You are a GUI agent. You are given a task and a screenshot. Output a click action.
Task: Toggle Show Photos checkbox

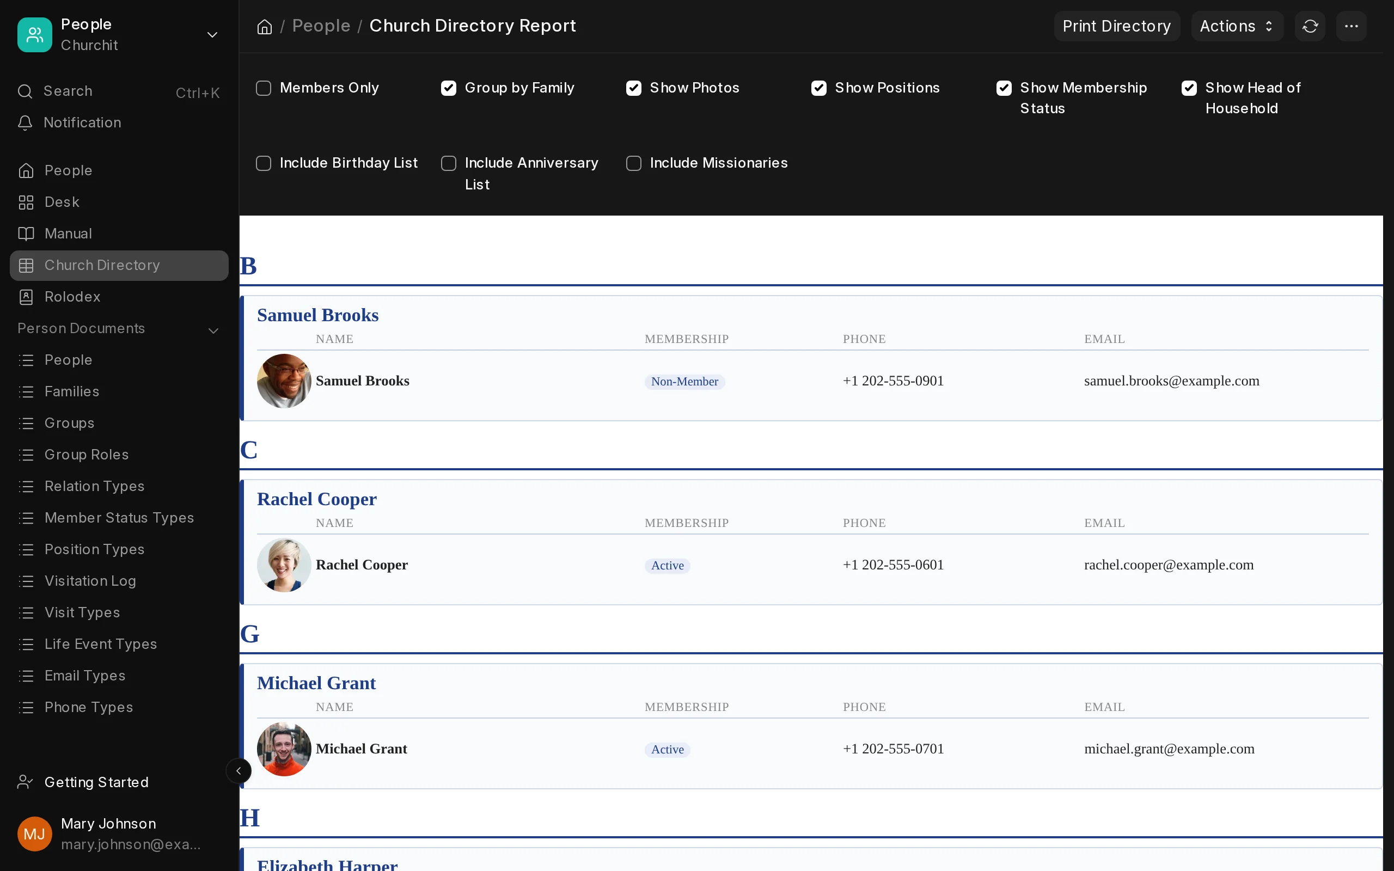tap(634, 88)
